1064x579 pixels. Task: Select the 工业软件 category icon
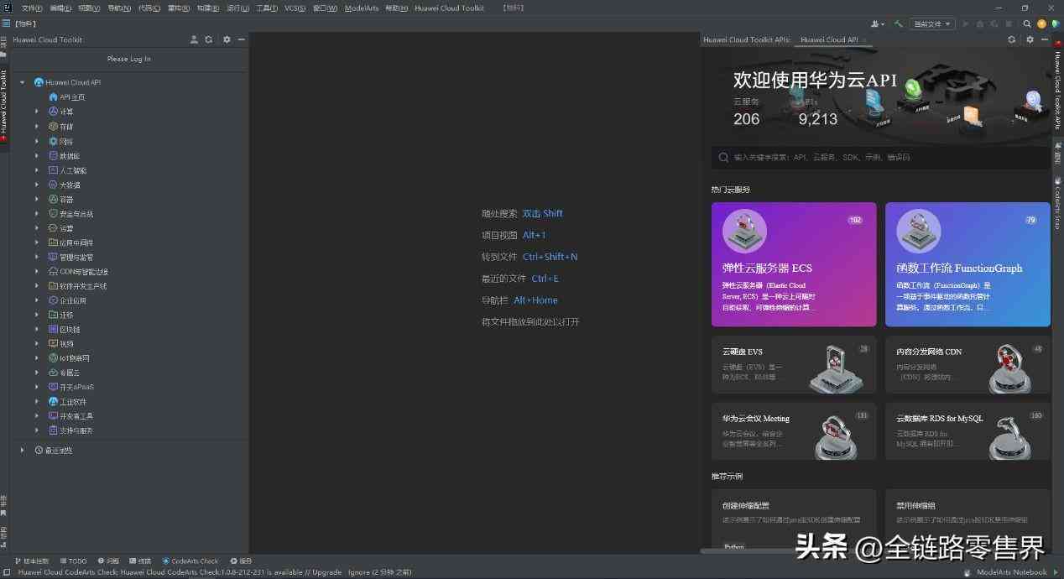click(53, 401)
